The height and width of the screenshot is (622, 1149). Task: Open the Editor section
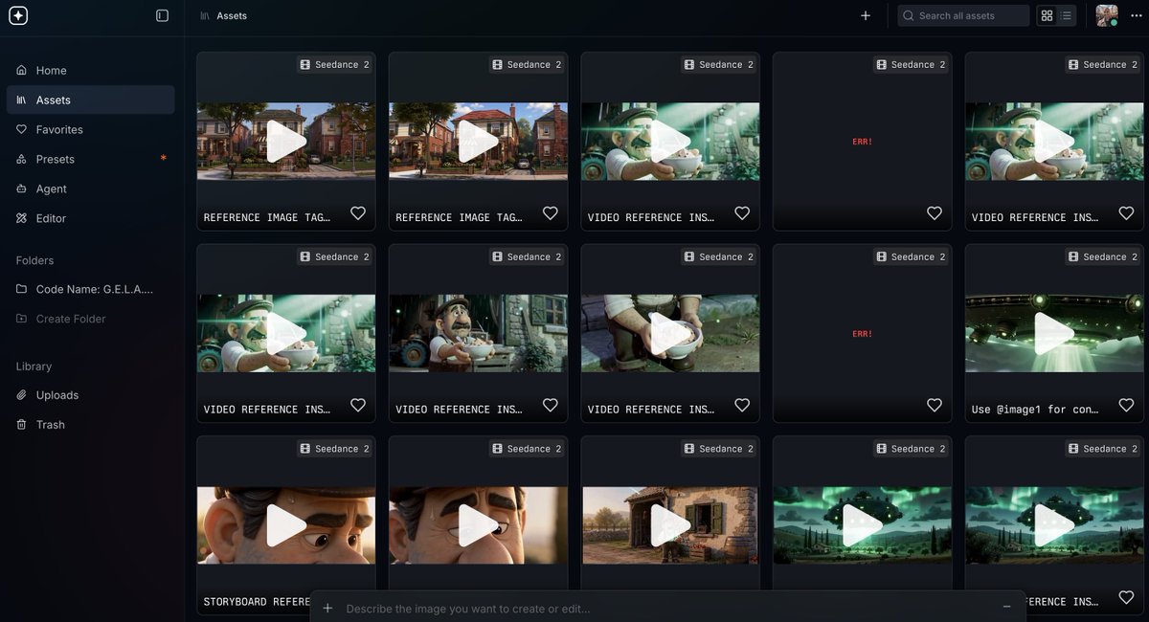click(90, 218)
